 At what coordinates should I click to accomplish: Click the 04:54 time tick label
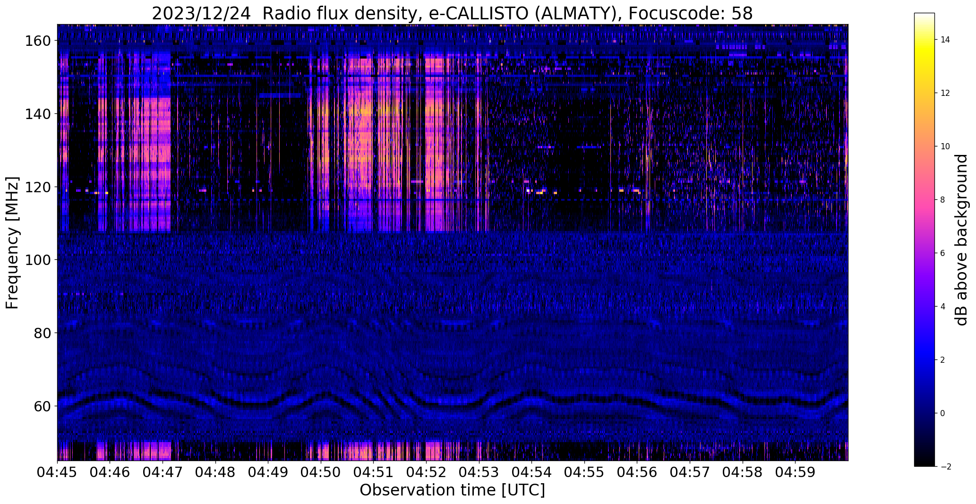point(532,472)
